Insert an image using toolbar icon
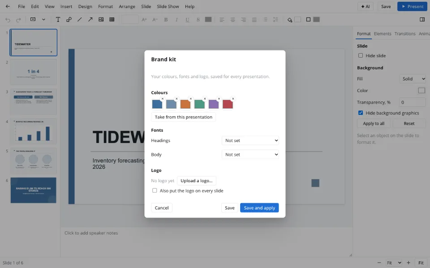The height and width of the screenshot is (268, 430). pos(101,19)
